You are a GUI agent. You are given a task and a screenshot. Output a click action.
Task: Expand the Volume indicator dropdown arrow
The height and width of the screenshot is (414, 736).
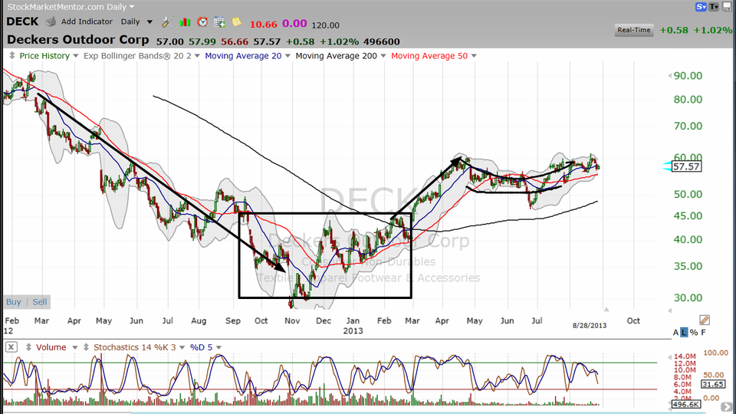tap(74, 348)
